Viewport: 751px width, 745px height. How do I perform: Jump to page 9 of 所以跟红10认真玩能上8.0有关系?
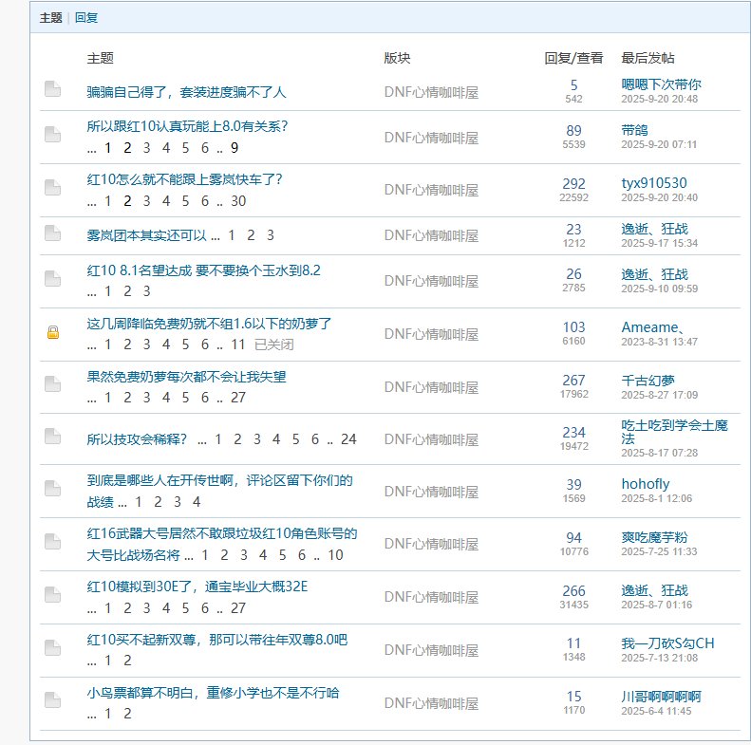(x=234, y=148)
